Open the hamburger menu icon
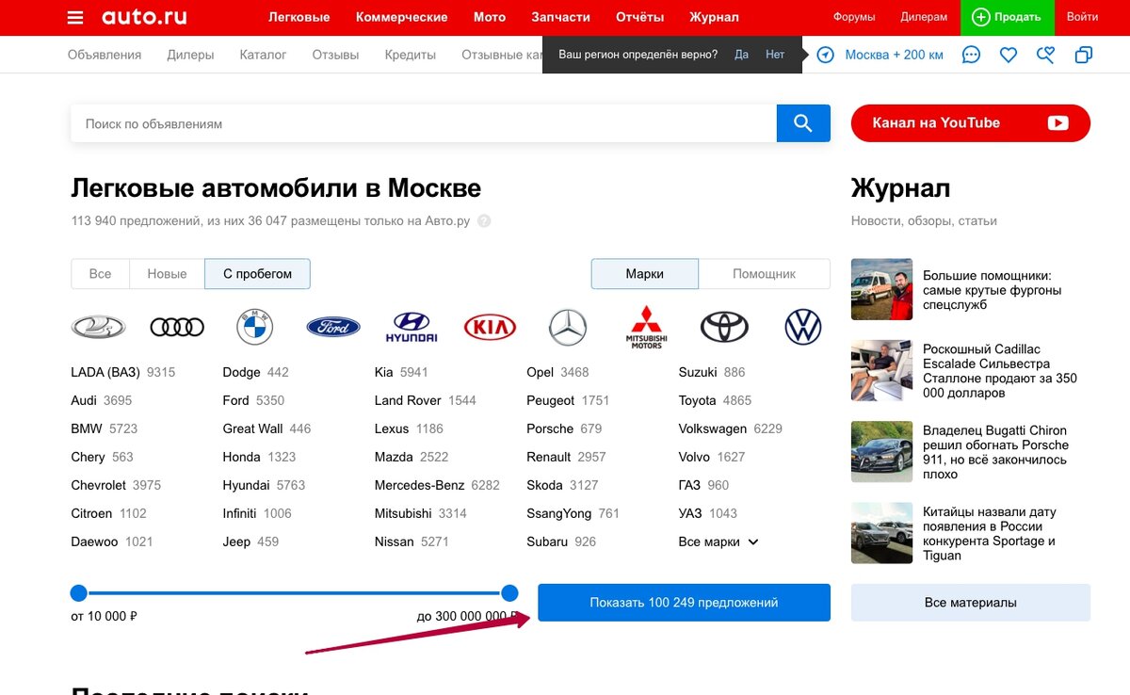 [x=75, y=18]
